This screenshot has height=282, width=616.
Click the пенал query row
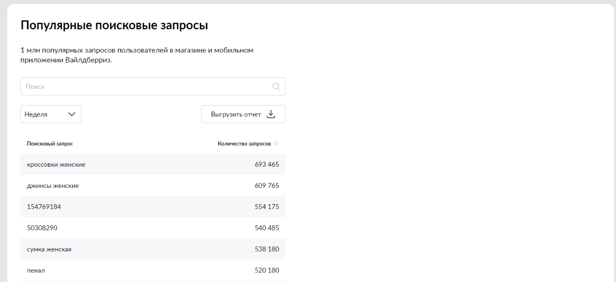[x=153, y=270]
